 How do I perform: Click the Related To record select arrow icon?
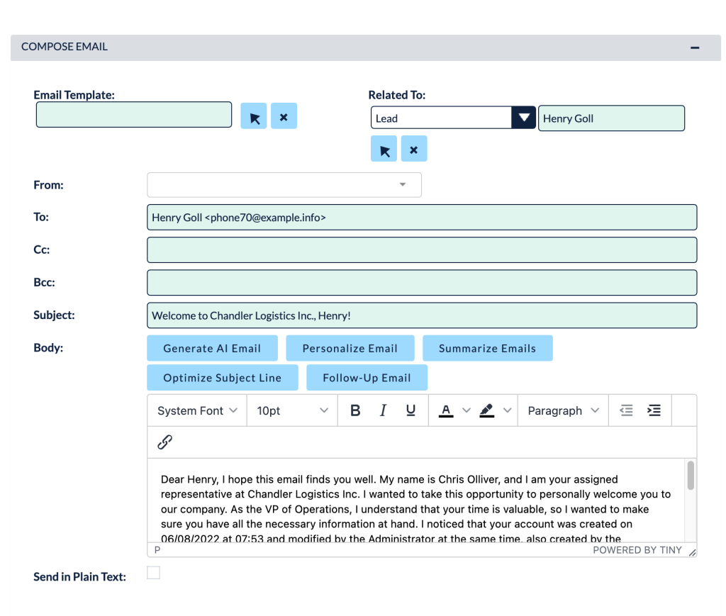click(384, 150)
